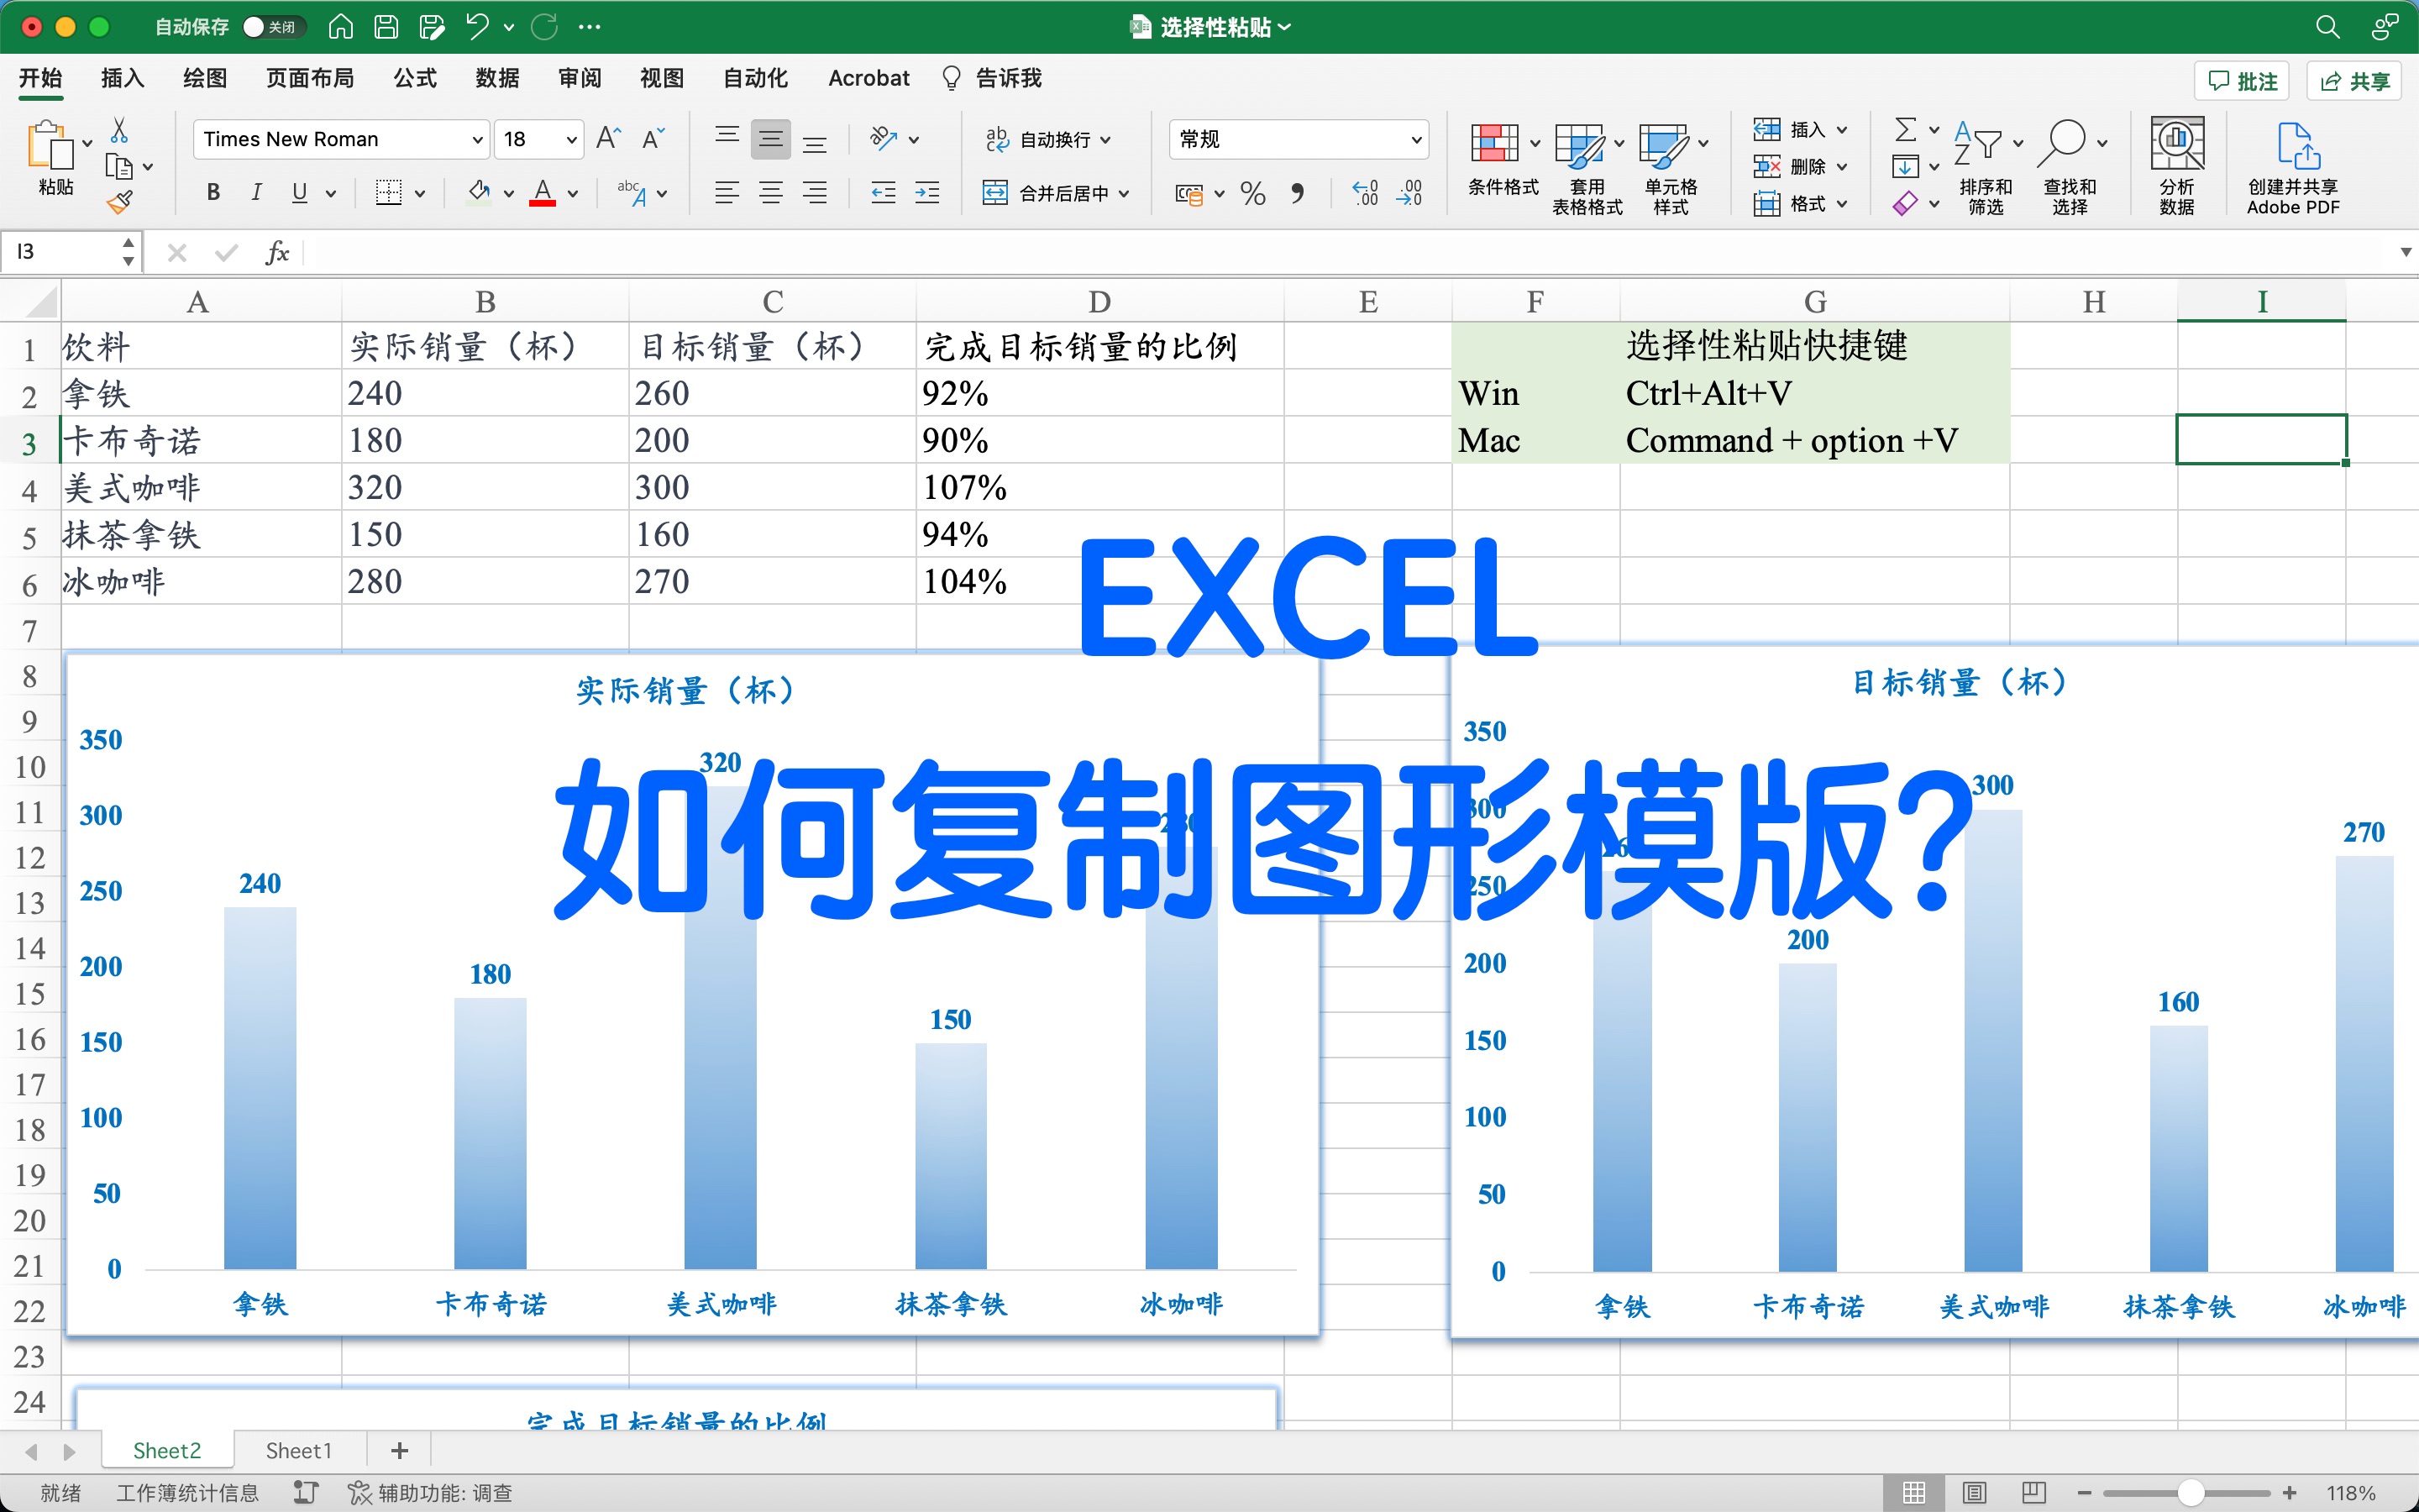Expand the Merge and Center dropdown arrow
The image size is (2419, 1512).
coord(1125,194)
